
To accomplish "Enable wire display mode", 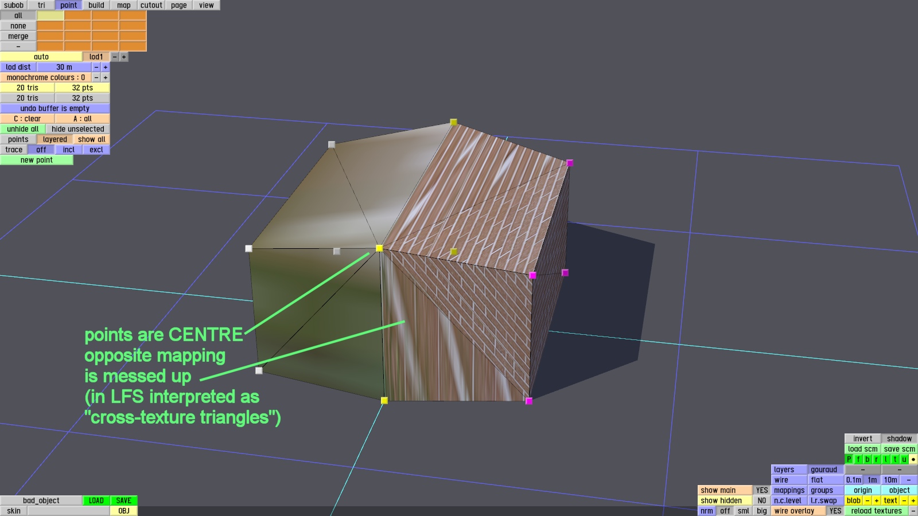I will tap(789, 480).
